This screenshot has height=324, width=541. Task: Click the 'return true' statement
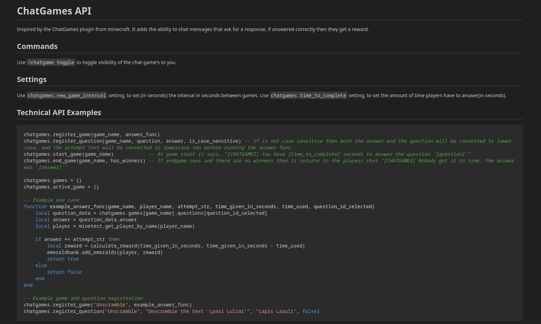(63, 259)
